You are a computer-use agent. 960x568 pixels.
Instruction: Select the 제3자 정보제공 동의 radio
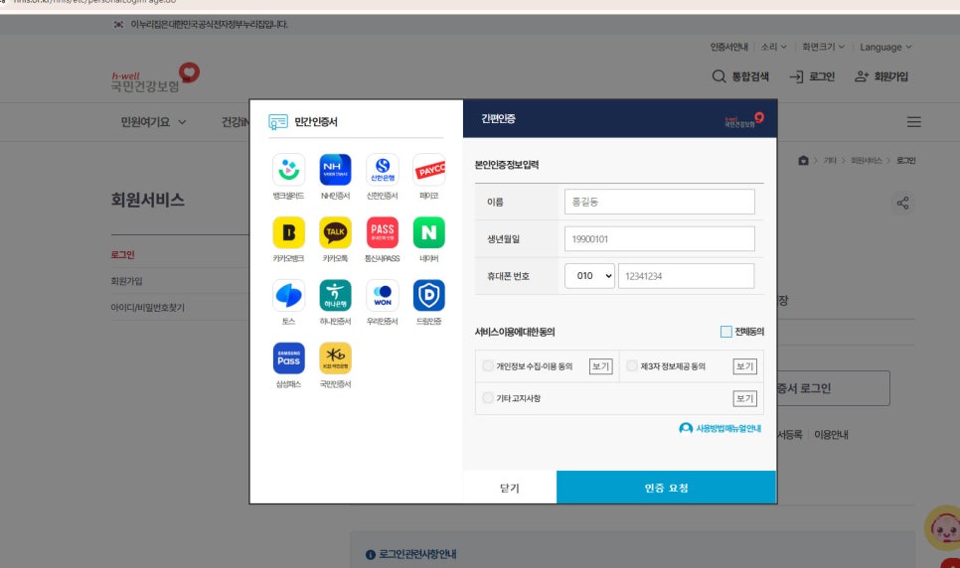pos(632,366)
